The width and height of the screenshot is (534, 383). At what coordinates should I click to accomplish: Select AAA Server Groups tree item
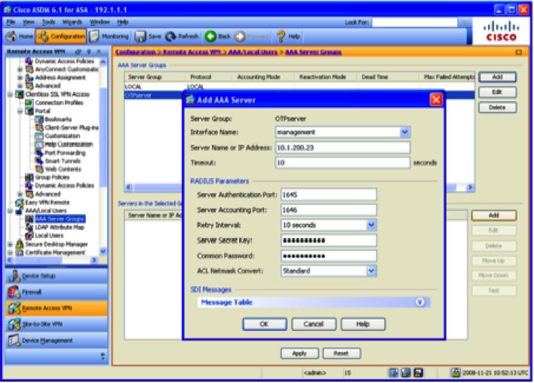coord(60,219)
